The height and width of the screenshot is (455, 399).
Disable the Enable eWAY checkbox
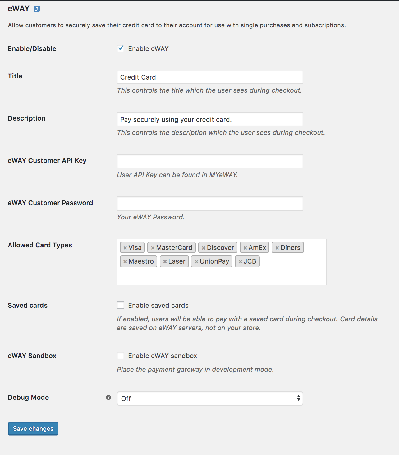[x=121, y=48]
